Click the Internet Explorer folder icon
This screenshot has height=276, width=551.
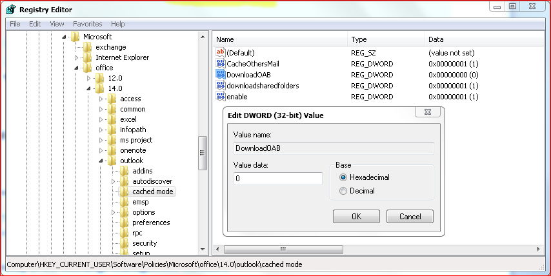[x=88, y=57]
